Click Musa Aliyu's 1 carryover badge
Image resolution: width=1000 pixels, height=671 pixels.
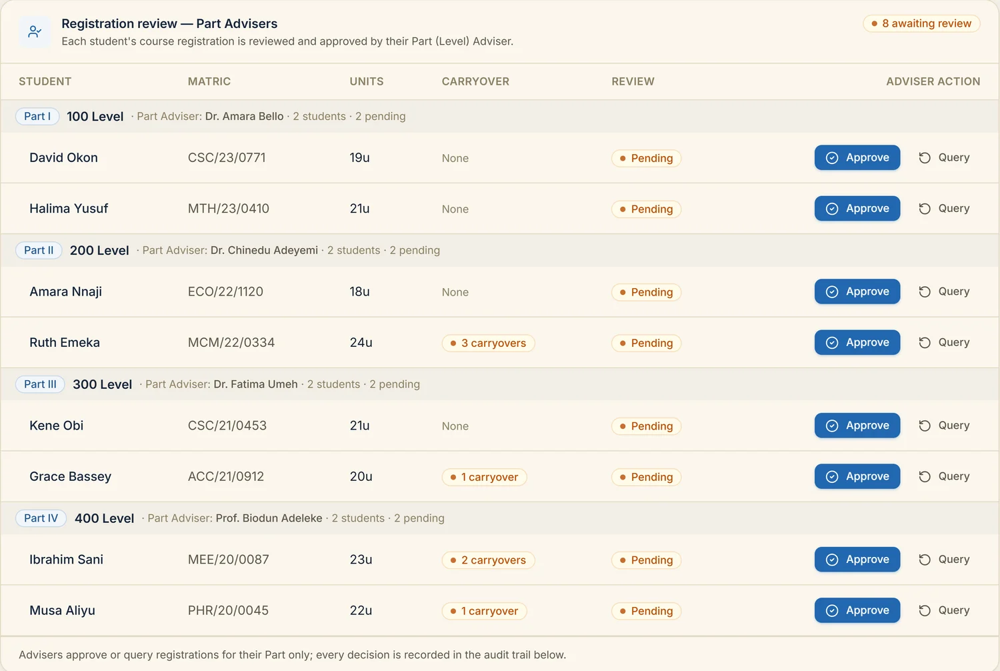click(484, 611)
